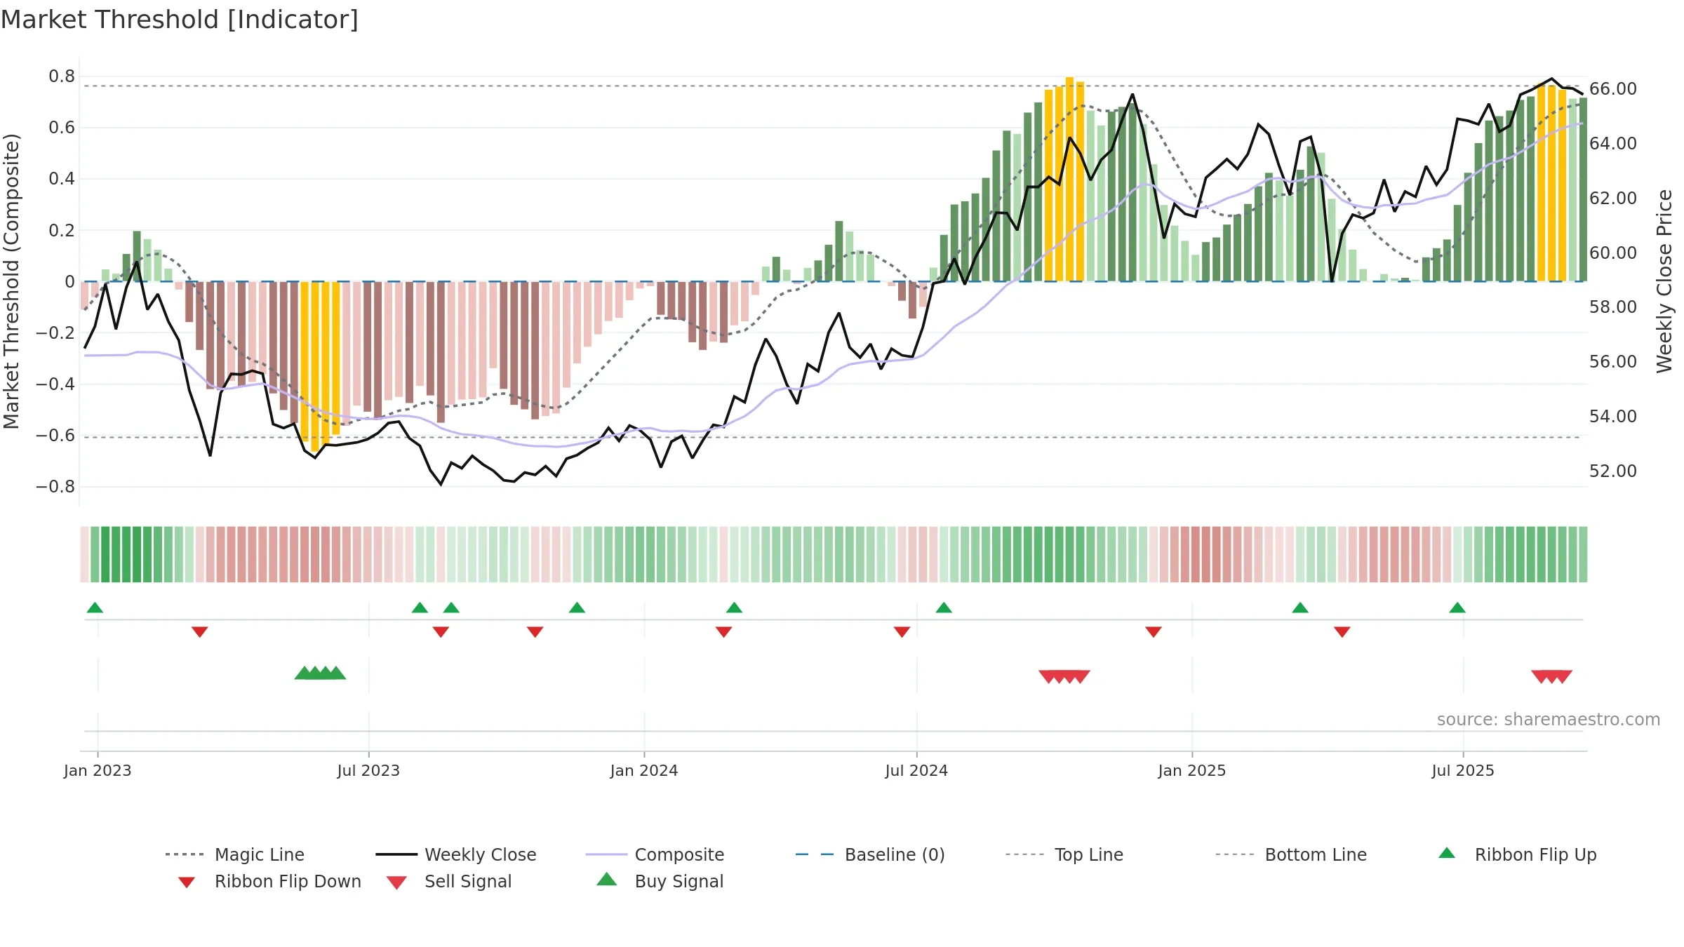Click the Jul 2023 x-axis label
The width and height of the screenshot is (1684, 947).
coord(368,770)
